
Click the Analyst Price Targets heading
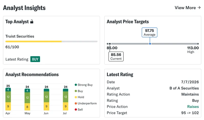pos(128,22)
